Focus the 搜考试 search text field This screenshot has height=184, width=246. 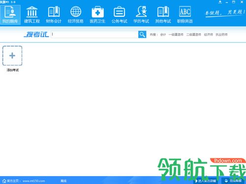pos(94,34)
